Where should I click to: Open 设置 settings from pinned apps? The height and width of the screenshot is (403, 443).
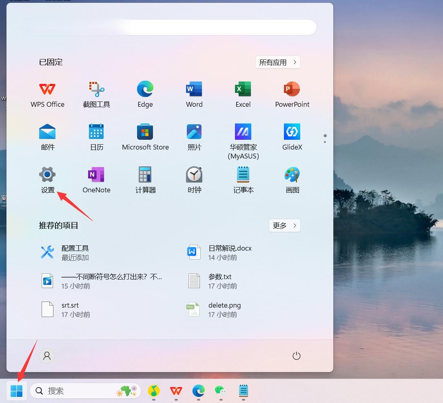47,181
